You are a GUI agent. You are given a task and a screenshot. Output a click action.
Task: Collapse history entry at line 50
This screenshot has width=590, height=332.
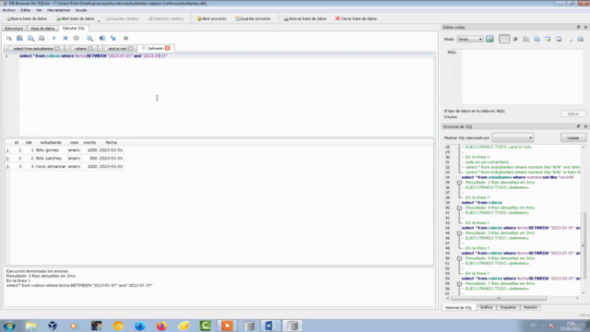(x=459, y=258)
